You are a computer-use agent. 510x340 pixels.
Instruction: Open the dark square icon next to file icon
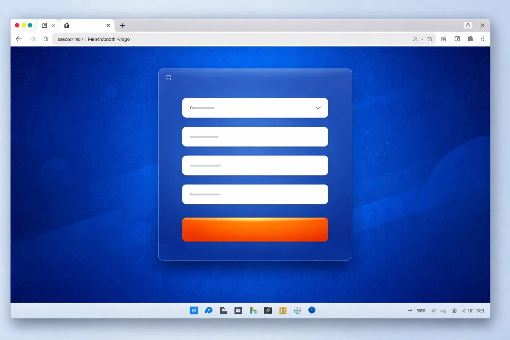[x=238, y=310]
